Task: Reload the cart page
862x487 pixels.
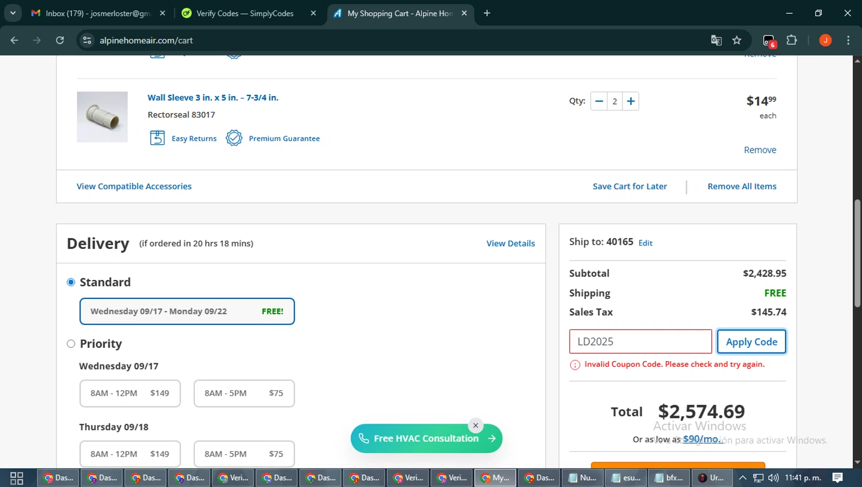Action: (x=60, y=40)
